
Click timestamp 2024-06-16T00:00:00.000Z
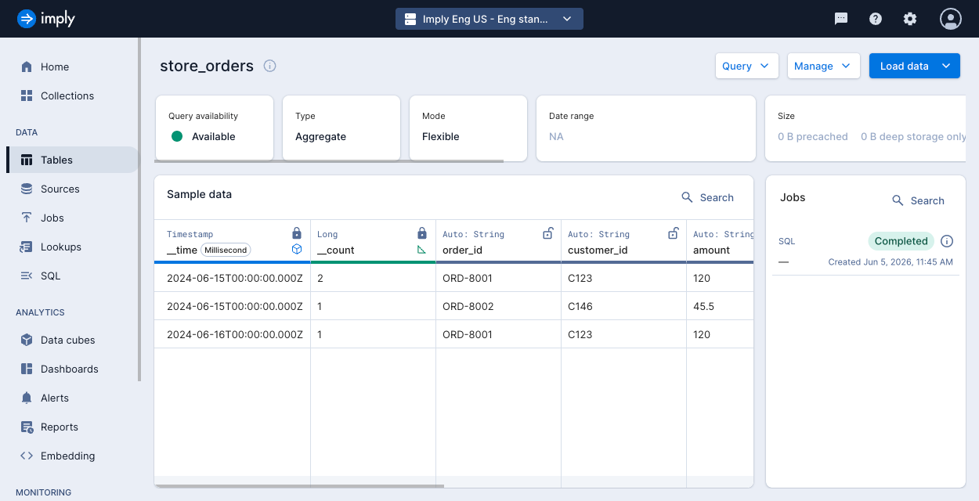(x=235, y=334)
